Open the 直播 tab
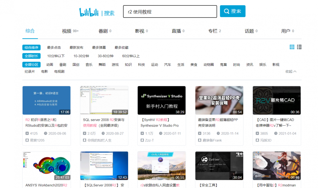 click(178, 31)
